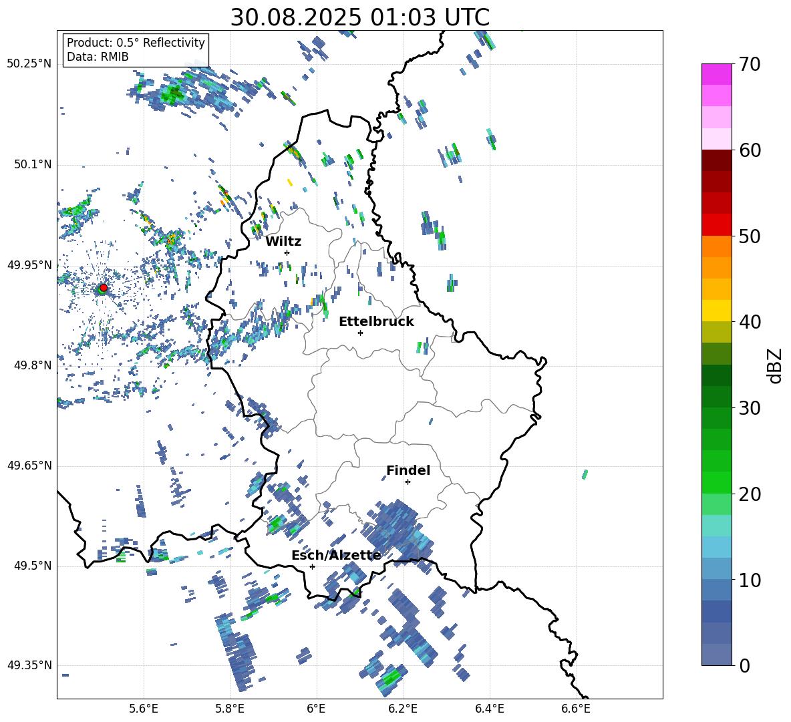Click the 5.8°E longitude label
The image size is (791, 722).
[x=230, y=709]
